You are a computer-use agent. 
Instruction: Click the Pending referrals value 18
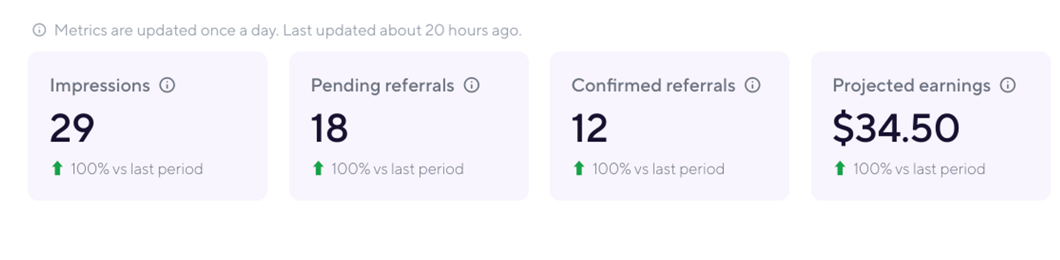pyautogui.click(x=329, y=128)
